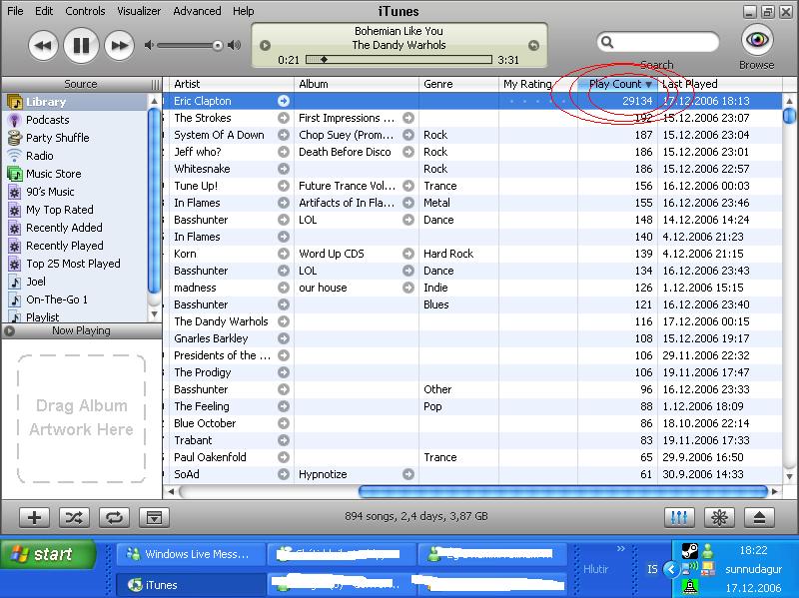The width and height of the screenshot is (799, 598).
Task: Toggle shuffle playback
Action: [x=74, y=517]
